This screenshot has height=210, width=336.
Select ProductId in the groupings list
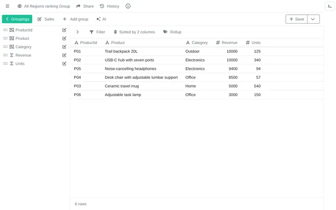[x=24, y=30]
